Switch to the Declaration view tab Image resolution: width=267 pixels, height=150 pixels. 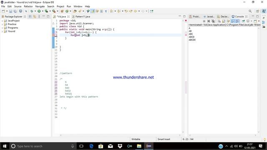coord(223,17)
